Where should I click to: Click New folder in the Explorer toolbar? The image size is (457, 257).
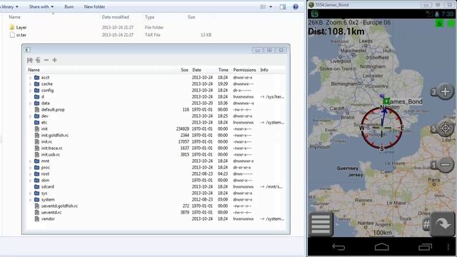94,6
